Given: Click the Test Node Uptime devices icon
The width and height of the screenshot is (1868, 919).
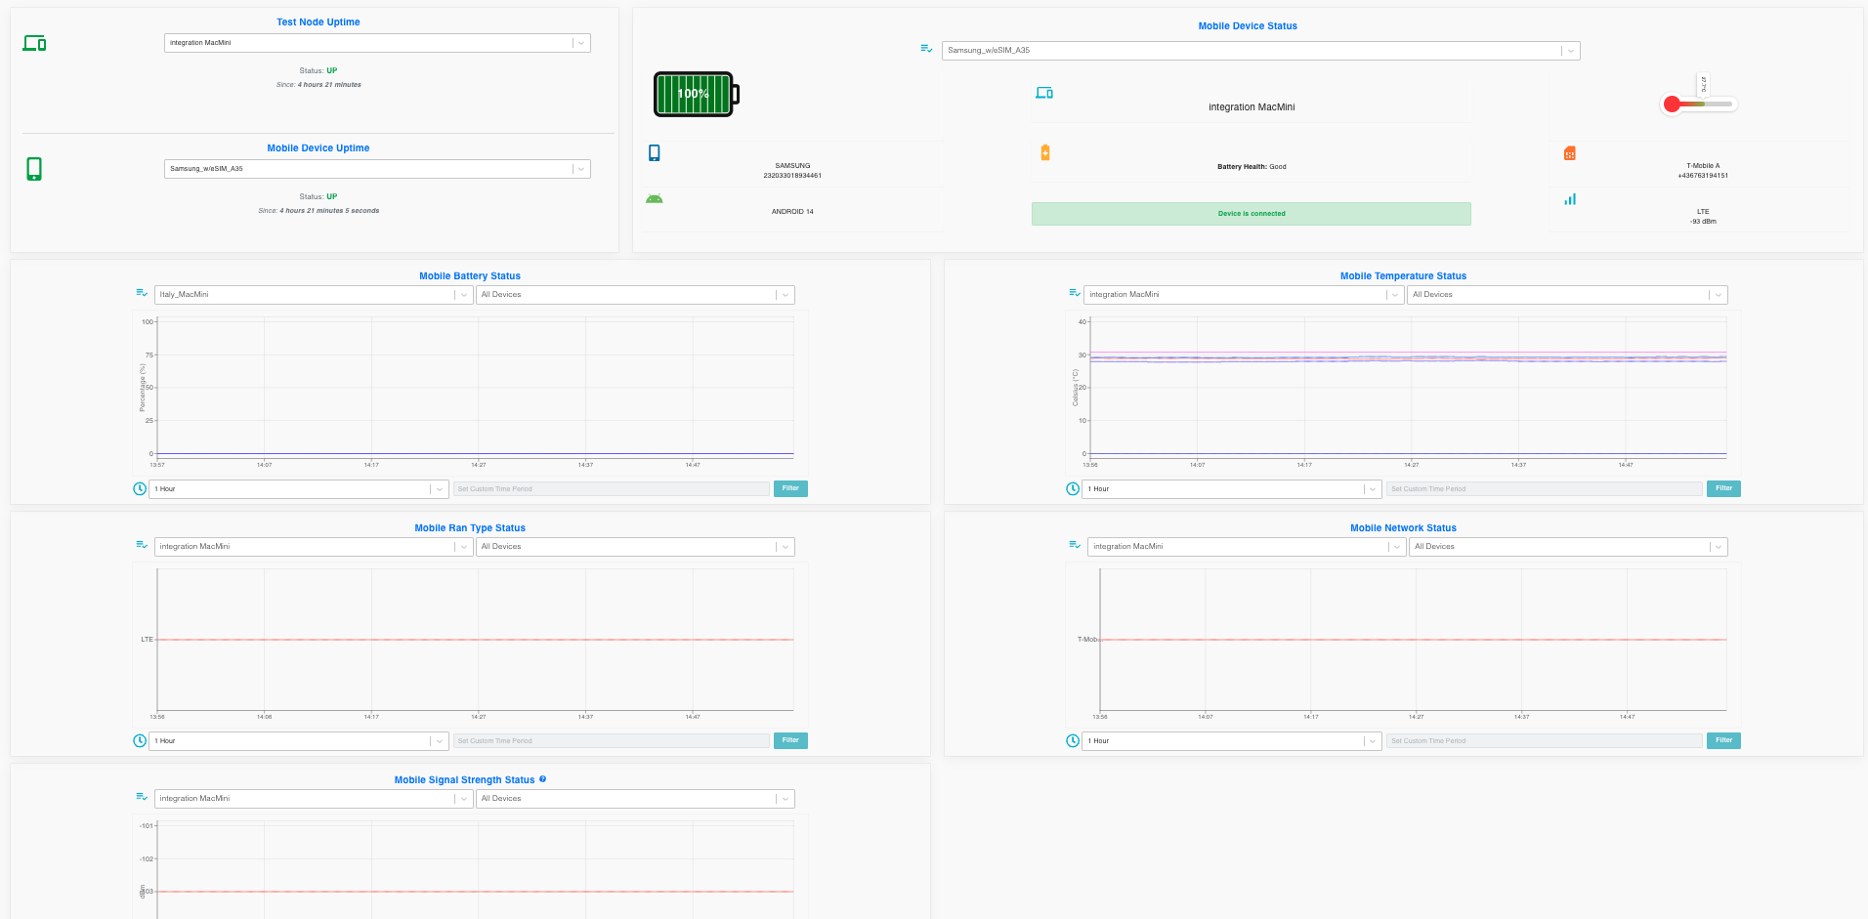Looking at the screenshot, I should (x=34, y=43).
